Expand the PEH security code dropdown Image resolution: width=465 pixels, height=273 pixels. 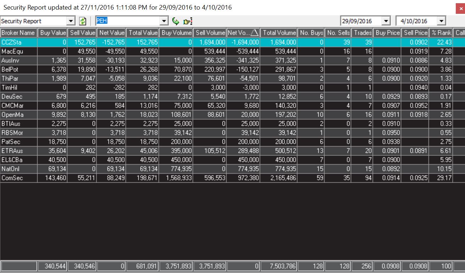164,21
